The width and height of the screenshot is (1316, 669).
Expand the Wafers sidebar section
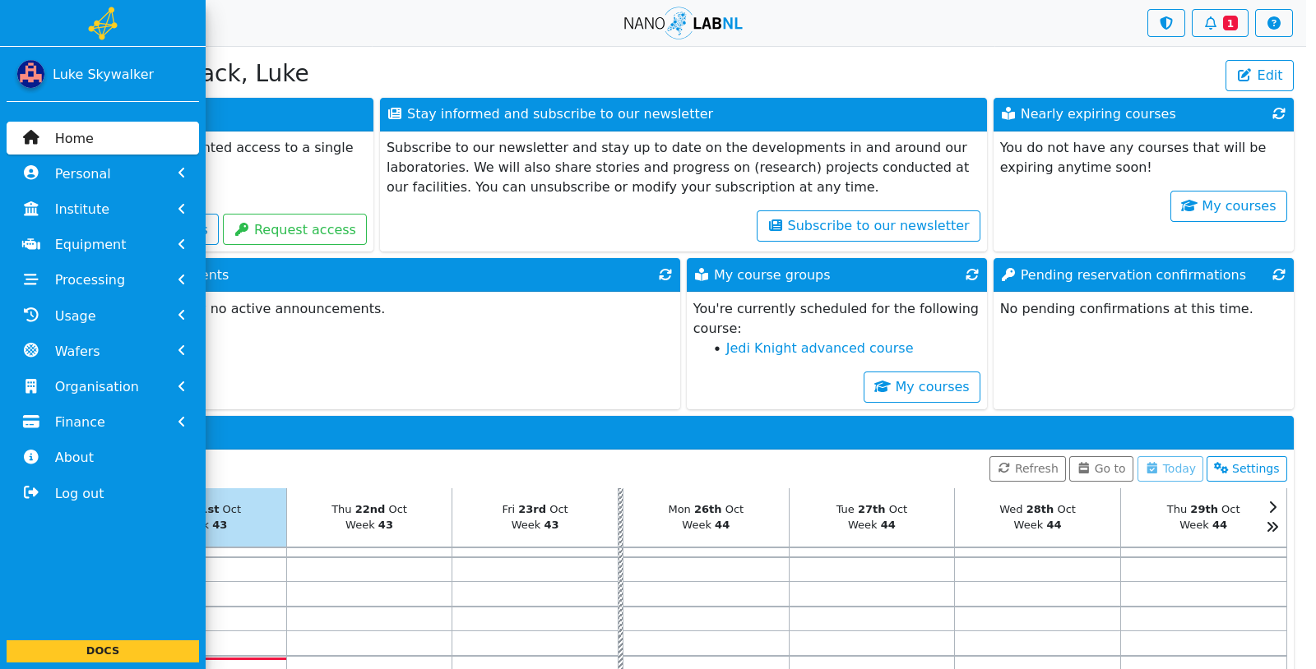pos(103,351)
